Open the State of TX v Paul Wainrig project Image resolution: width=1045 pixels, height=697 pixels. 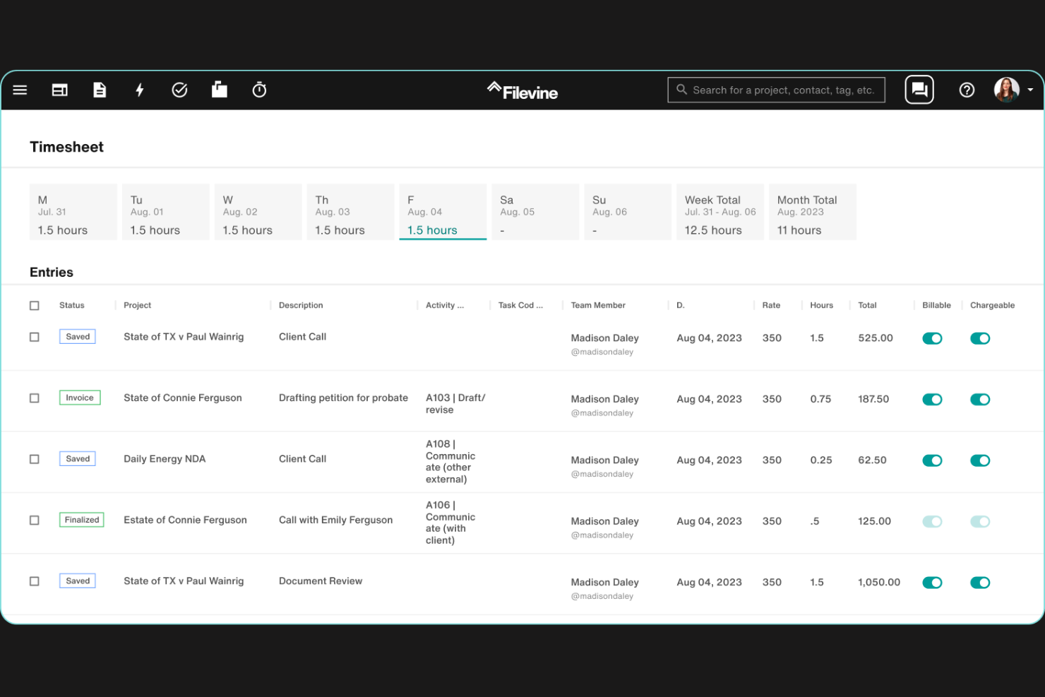pos(184,337)
